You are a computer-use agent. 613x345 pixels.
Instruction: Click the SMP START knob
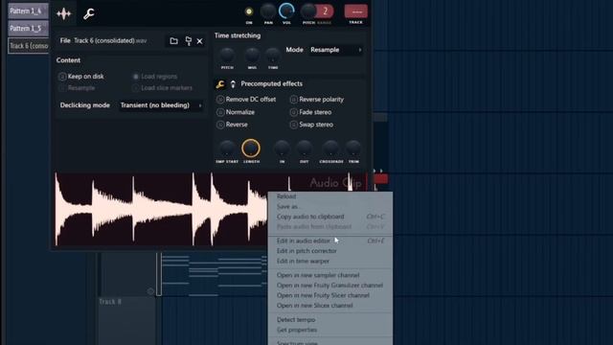(x=227, y=149)
